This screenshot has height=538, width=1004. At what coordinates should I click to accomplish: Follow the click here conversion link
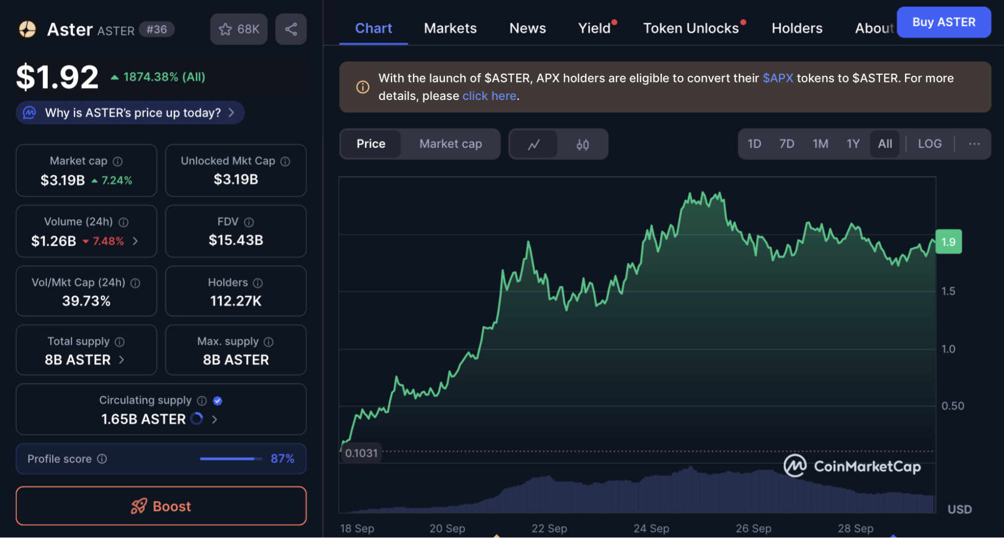coord(489,95)
